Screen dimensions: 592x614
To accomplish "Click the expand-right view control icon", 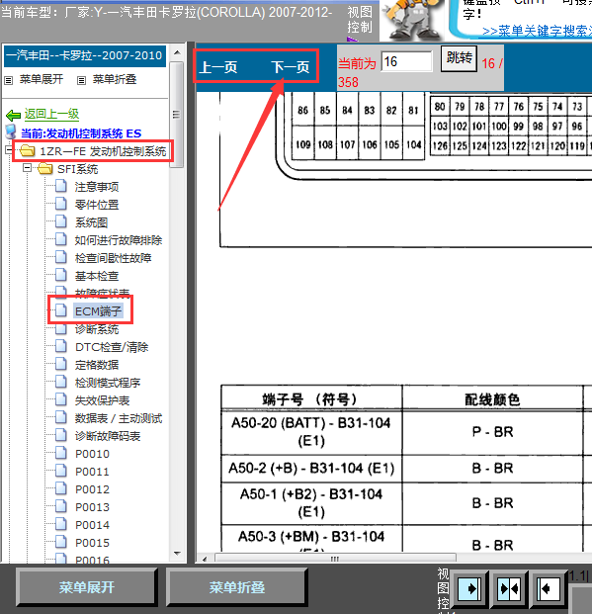I will [x=469, y=588].
